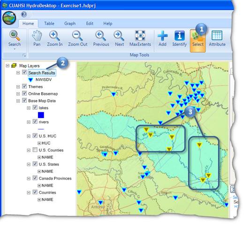Click the Base Map Data label
Screen dimensions: 249x230
tap(42, 101)
